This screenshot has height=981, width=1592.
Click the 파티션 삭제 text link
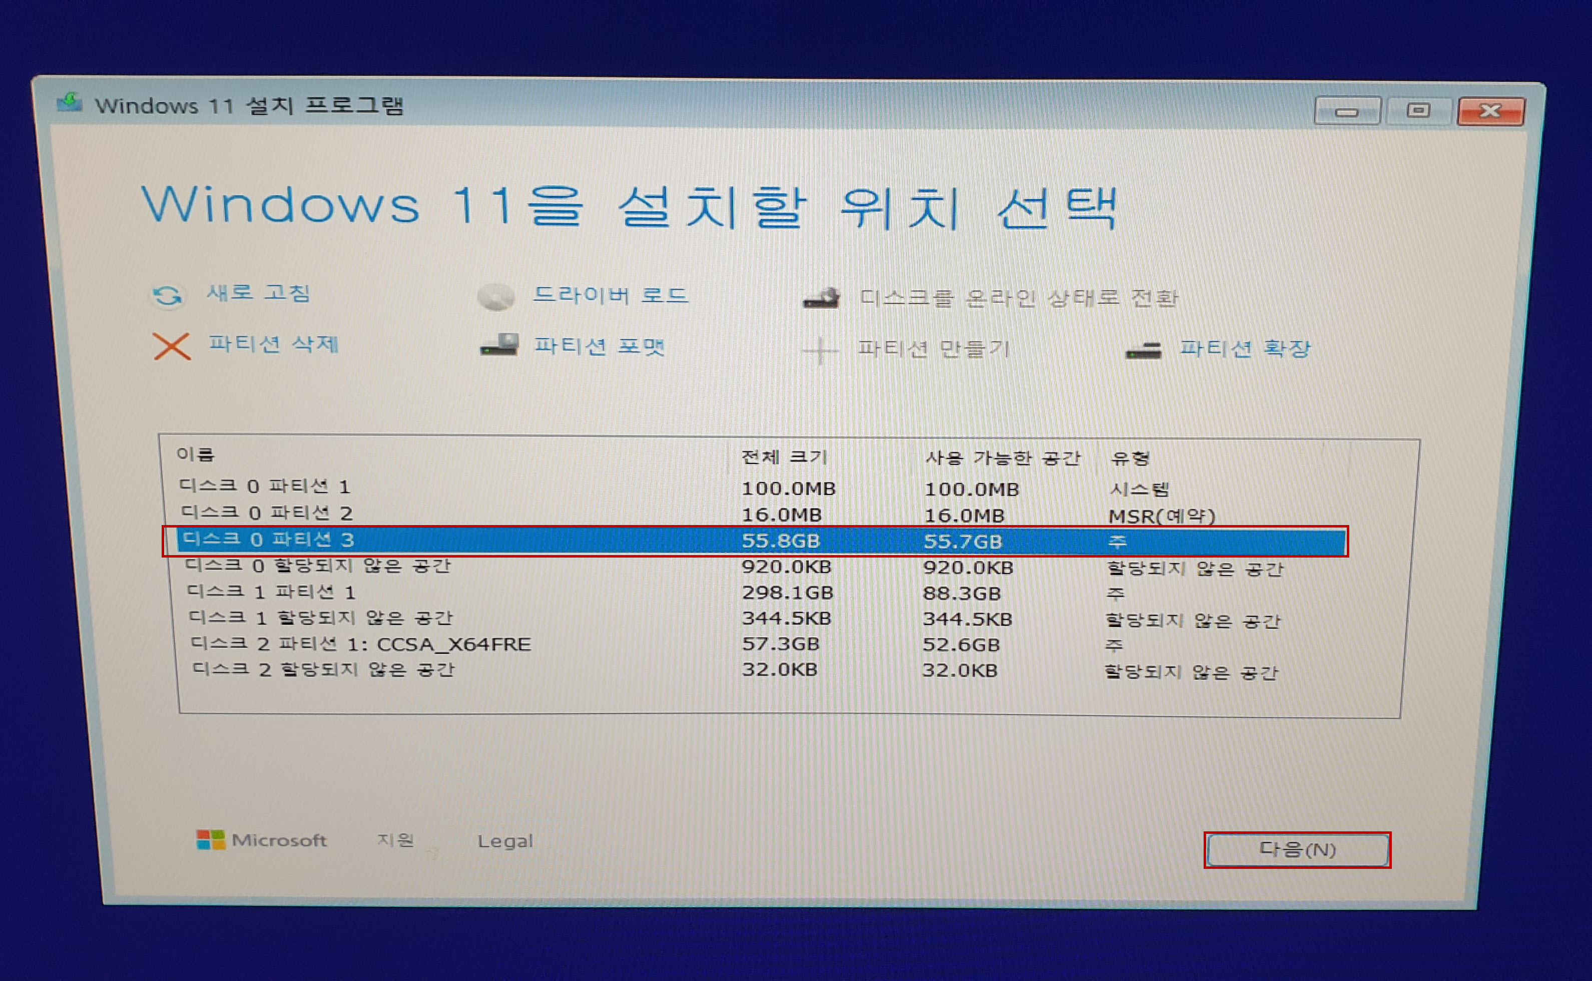click(273, 344)
